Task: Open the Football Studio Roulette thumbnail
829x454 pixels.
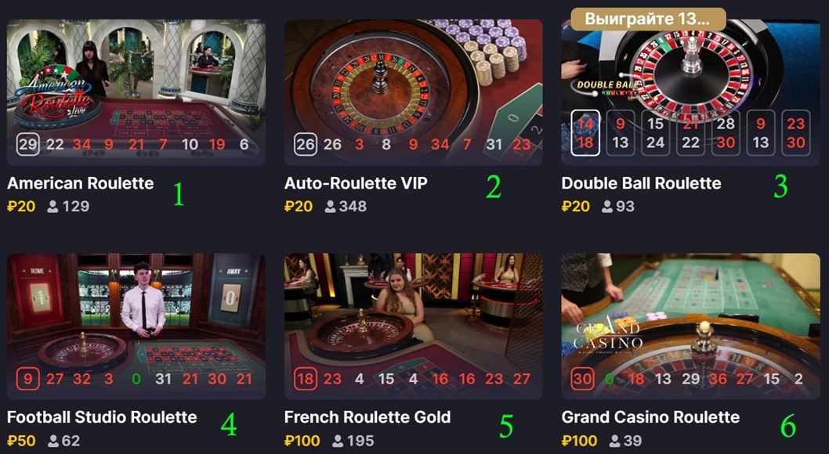Action: point(136,326)
